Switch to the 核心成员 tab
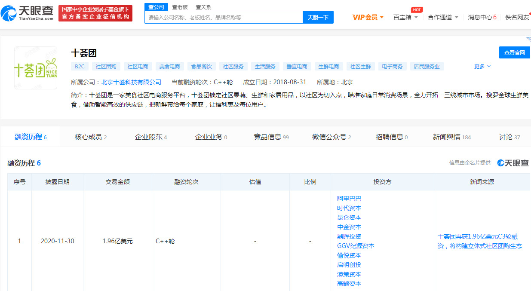 (x=91, y=137)
